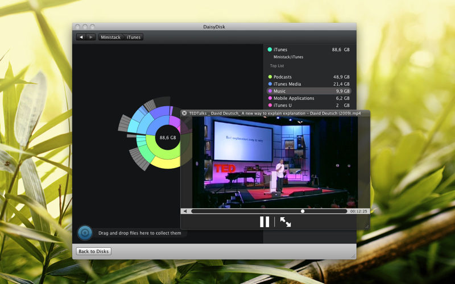This screenshot has height=284, width=455.
Task: Click the iTunes Media size 21,4 GB
Action: click(x=341, y=84)
